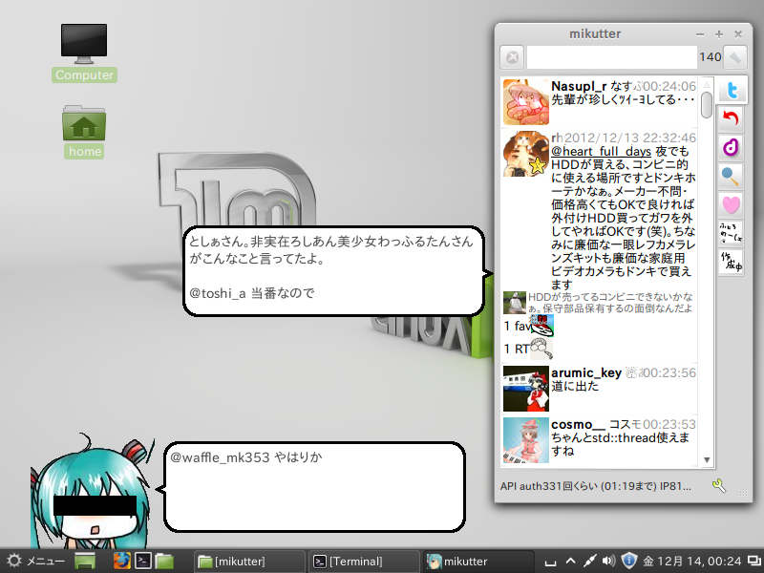Click Nasupl_r user avatar
Image resolution: width=764 pixels, height=573 pixels.
click(526, 102)
